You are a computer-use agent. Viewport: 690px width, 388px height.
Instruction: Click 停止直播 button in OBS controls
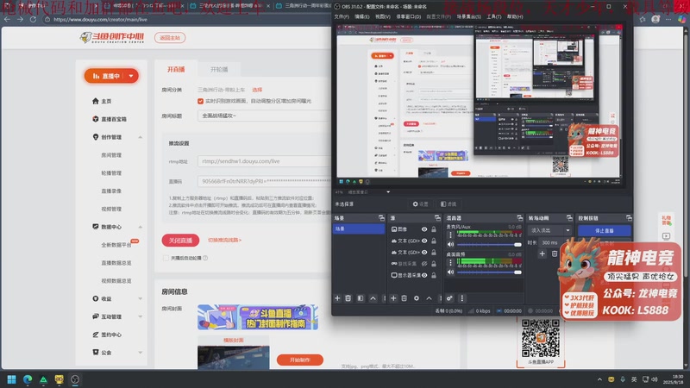coord(605,230)
